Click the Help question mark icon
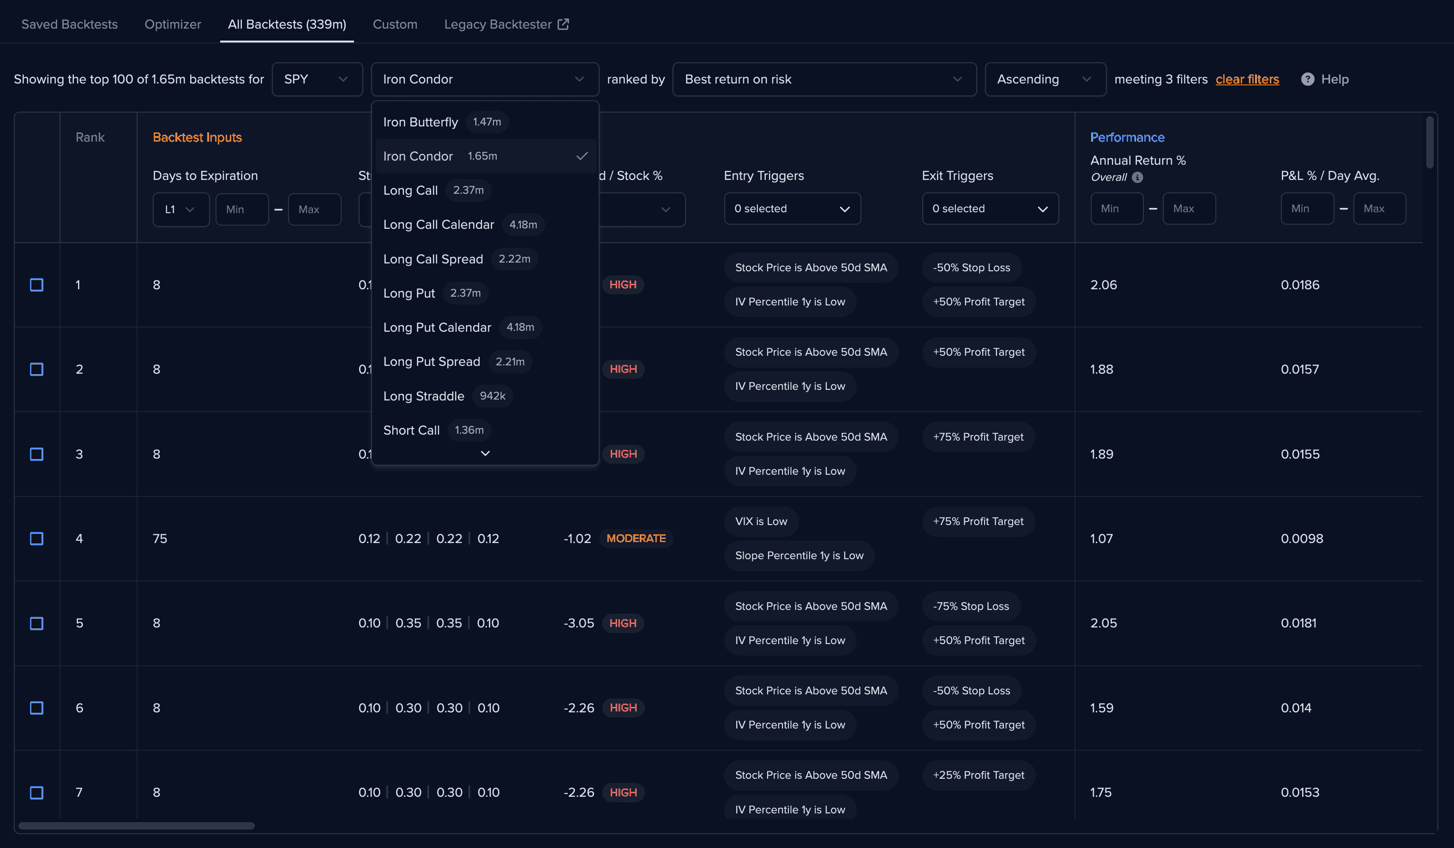Image resolution: width=1454 pixels, height=848 pixels. click(x=1307, y=79)
